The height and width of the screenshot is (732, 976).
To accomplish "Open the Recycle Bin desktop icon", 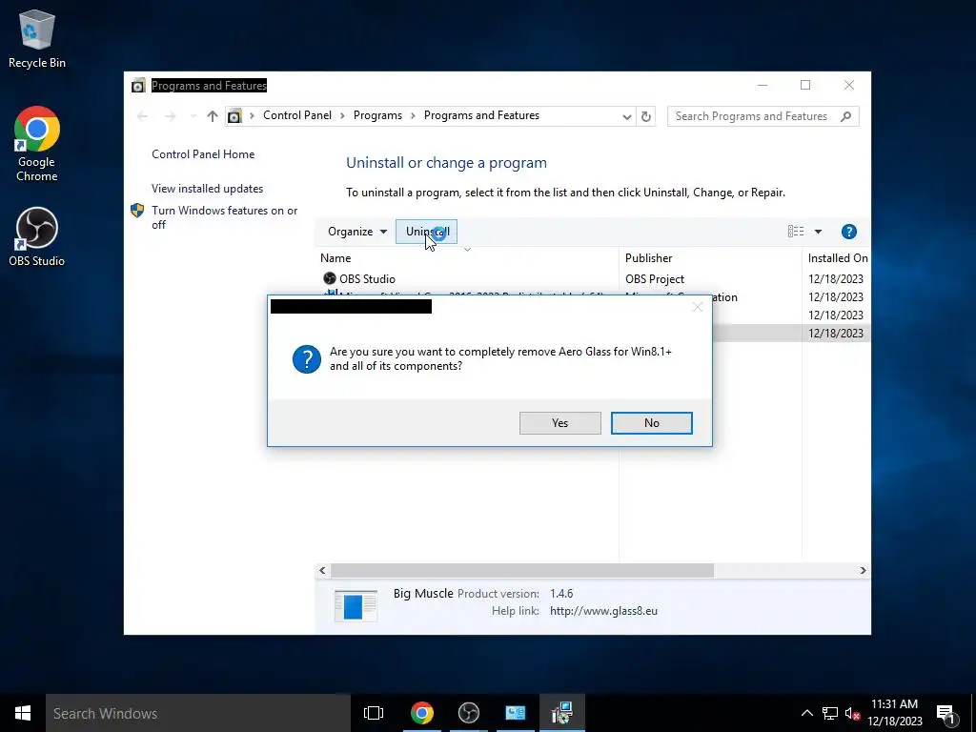I will (37, 38).
